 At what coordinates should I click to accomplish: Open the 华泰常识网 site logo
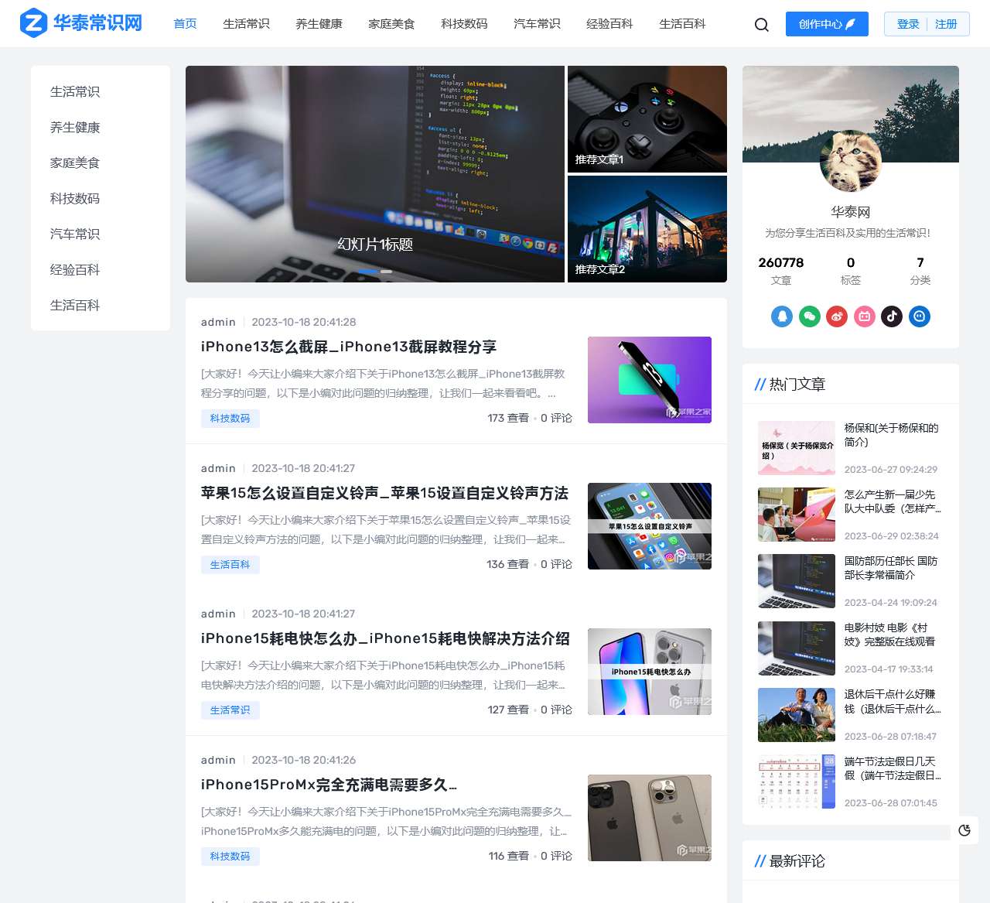pos(81,23)
